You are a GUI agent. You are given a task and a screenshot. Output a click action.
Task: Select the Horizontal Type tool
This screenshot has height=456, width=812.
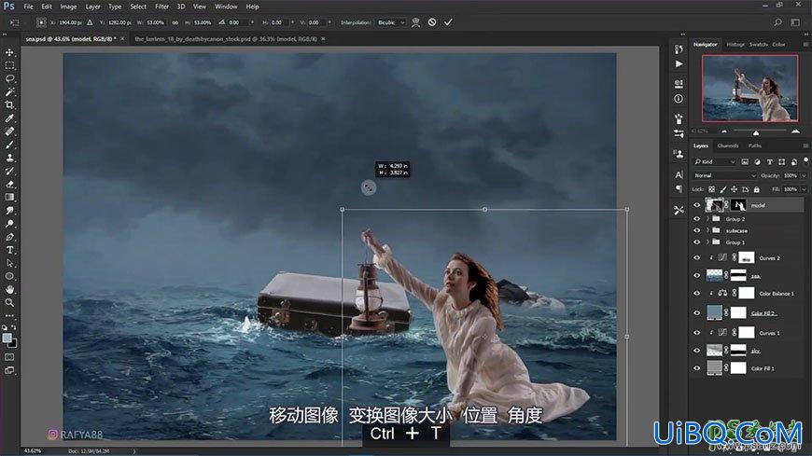9,250
